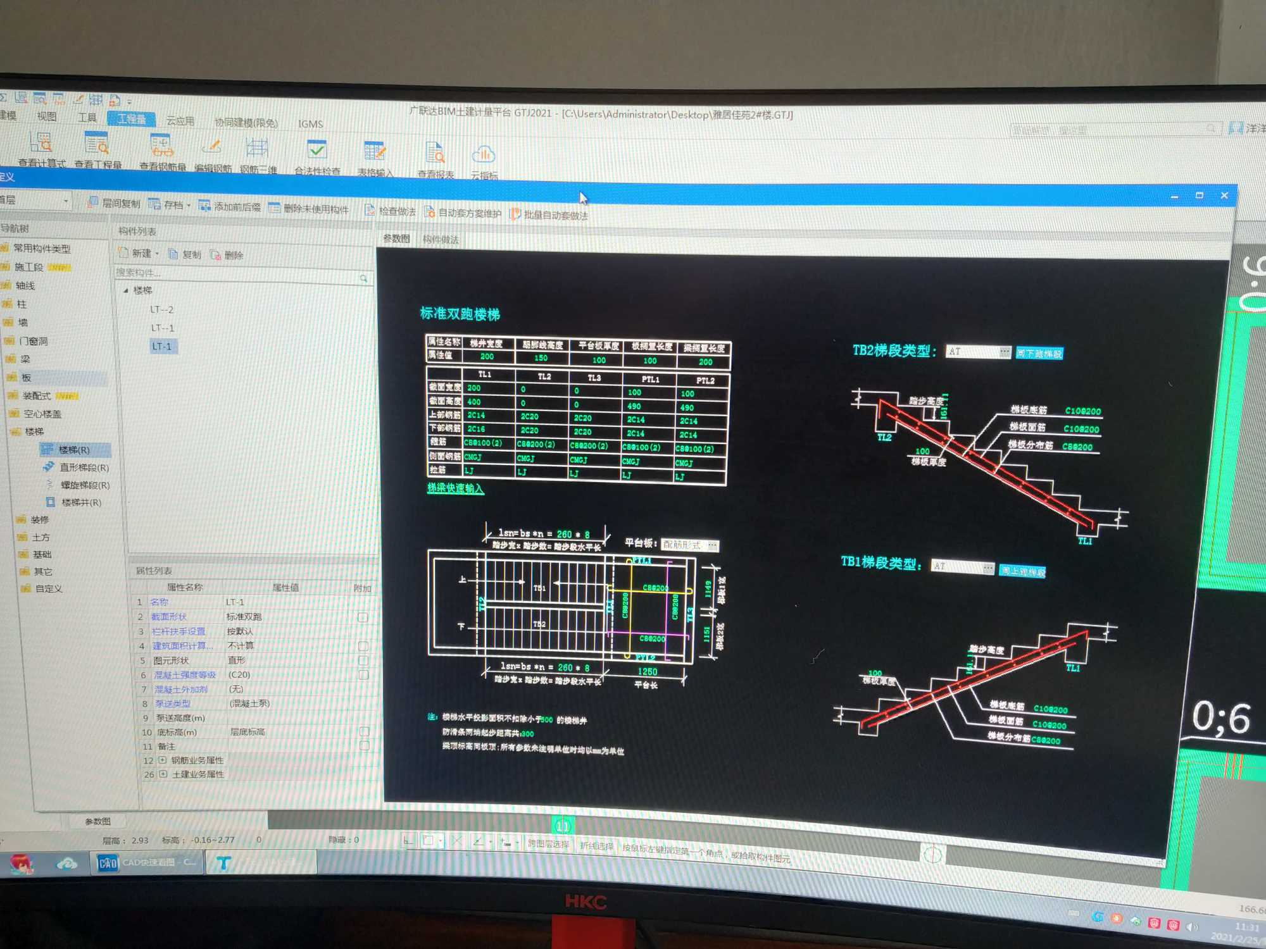1266x949 pixels.
Task: Switch to 云应用 ribbon tab
Action: pyautogui.click(x=180, y=120)
